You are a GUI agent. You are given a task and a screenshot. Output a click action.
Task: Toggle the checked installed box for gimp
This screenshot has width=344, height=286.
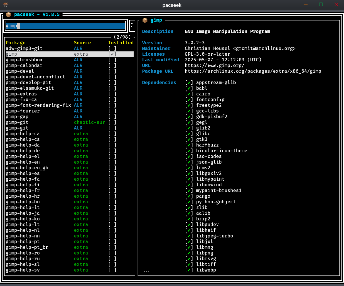point(112,54)
